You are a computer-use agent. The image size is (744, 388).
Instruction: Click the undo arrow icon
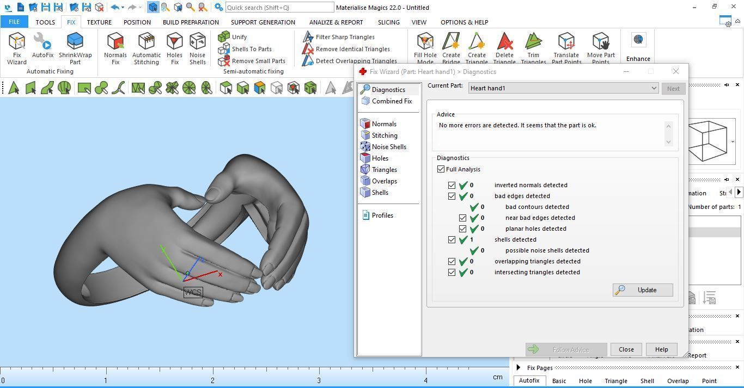tap(114, 7)
